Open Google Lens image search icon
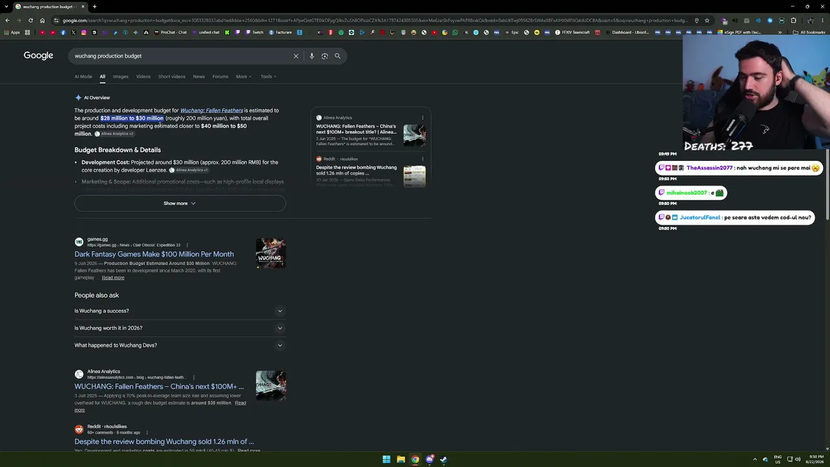This screenshot has width=830, height=467. pyautogui.click(x=325, y=56)
